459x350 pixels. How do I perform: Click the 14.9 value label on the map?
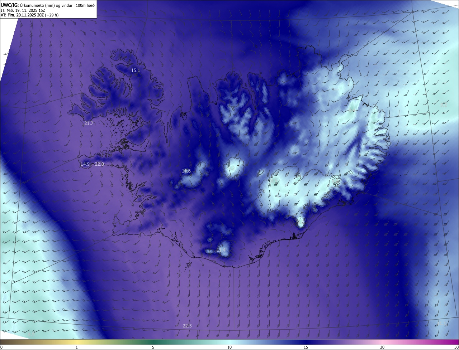[85, 164]
